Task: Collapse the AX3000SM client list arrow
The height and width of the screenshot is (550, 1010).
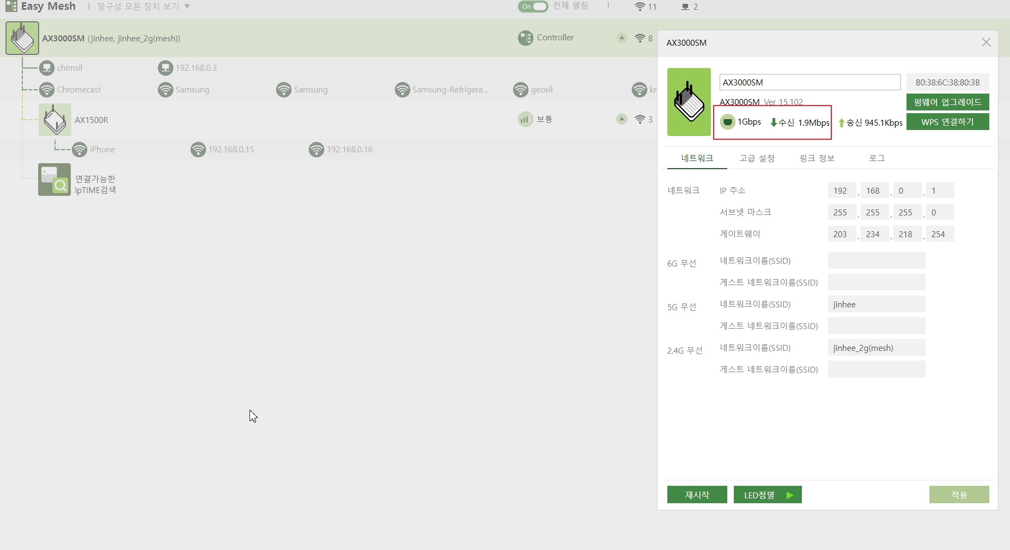Action: pos(622,38)
